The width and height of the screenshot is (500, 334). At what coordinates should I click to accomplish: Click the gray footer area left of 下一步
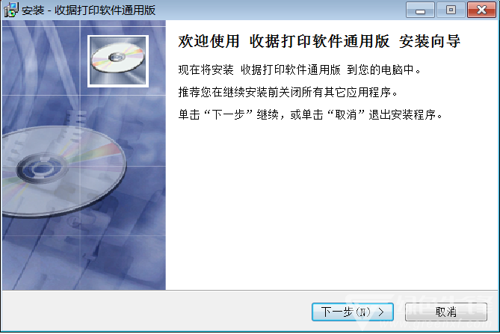(x=156, y=311)
